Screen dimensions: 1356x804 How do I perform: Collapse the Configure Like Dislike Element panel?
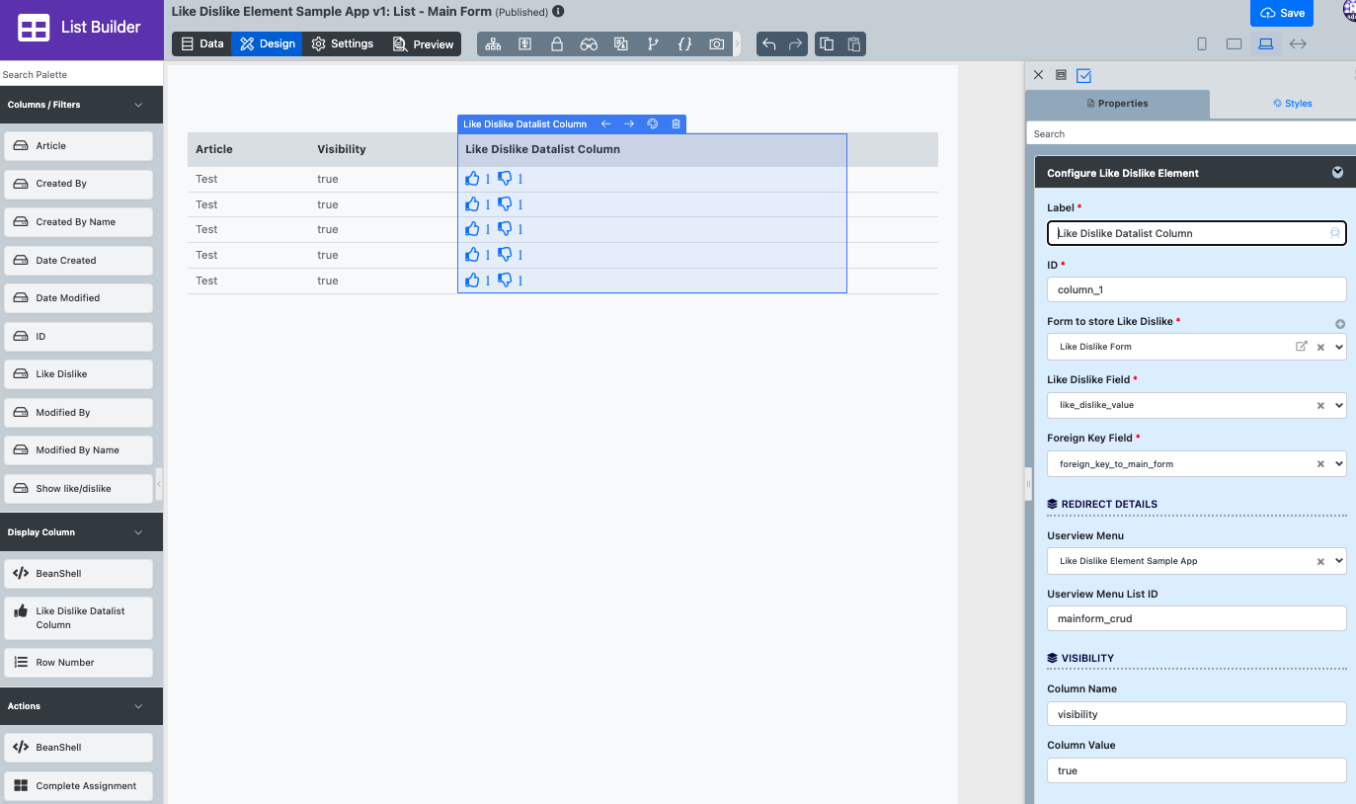1337,173
